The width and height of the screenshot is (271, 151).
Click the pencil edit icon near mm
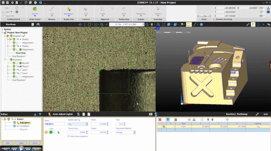(257, 114)
